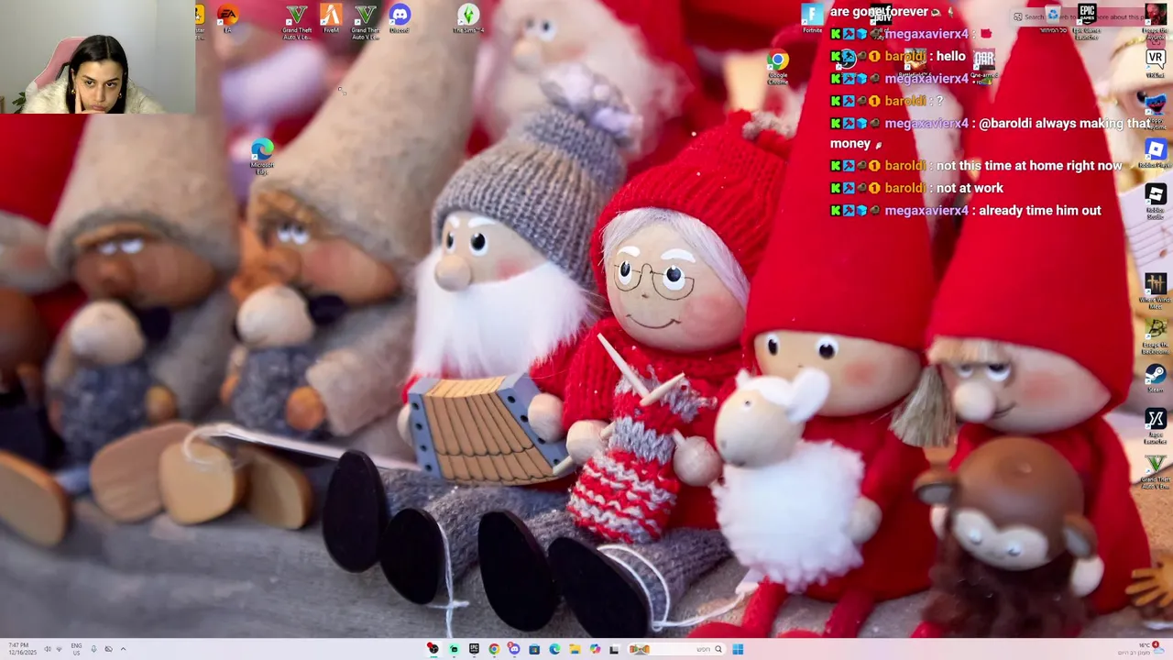Viewport: 1173px width, 660px height.
Task: Select the webcam overlay thumbnail
Action: pos(97,57)
